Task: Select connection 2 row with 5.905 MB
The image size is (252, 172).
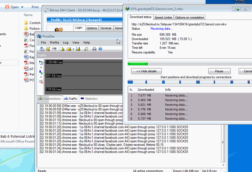Action: pos(190,100)
